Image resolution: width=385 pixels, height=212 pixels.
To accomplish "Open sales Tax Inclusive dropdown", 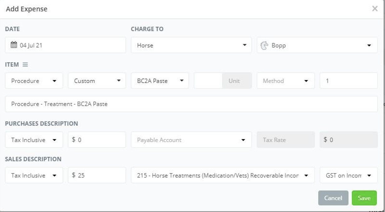I will (x=34, y=175).
